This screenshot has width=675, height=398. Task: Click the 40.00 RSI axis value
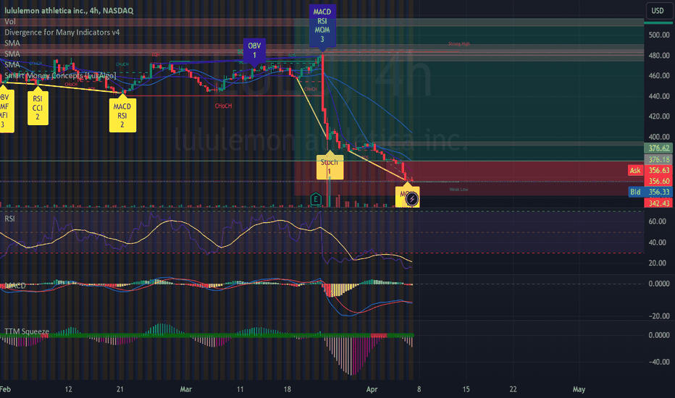[658, 242]
